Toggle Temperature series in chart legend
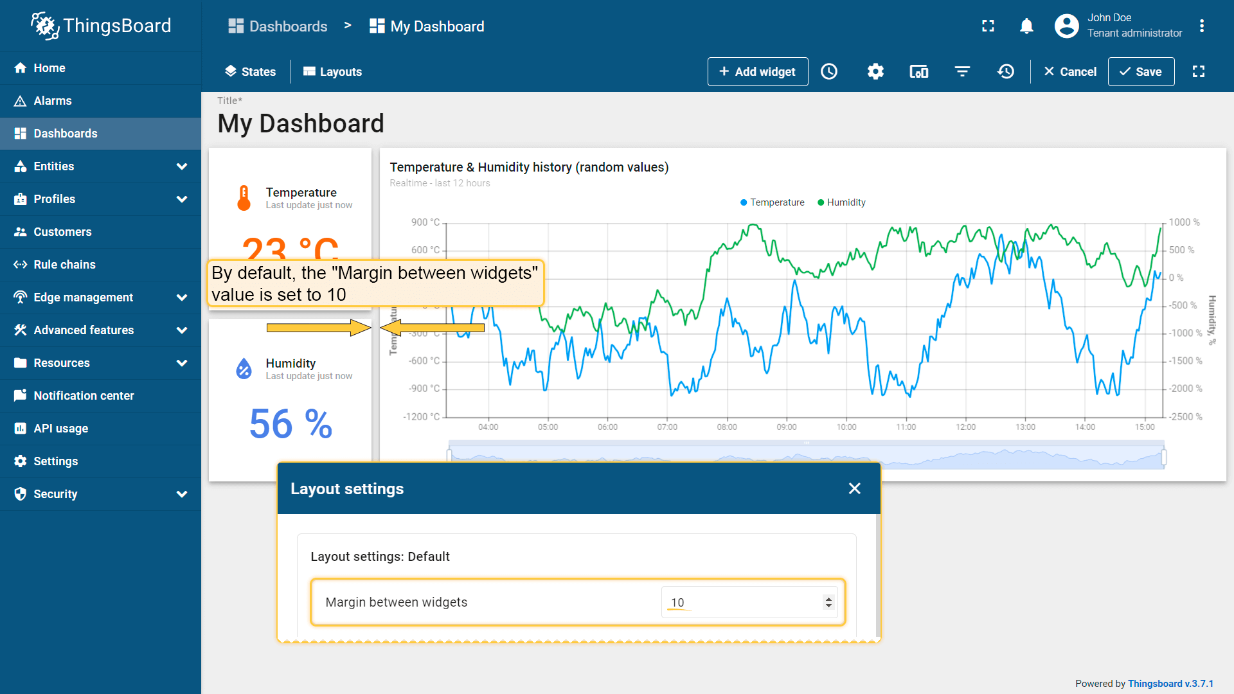This screenshot has height=694, width=1234. pyautogui.click(x=773, y=202)
